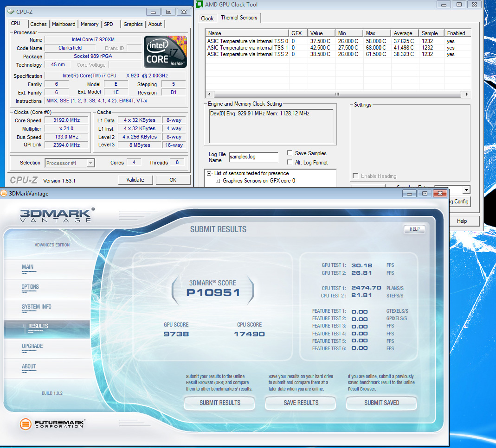Switch to the Mainboard tab in CPU-Z

[64, 24]
